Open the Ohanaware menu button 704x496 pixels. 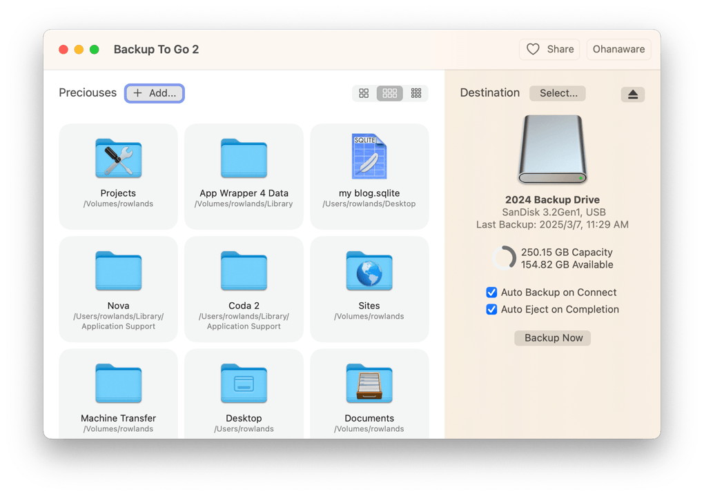point(618,49)
